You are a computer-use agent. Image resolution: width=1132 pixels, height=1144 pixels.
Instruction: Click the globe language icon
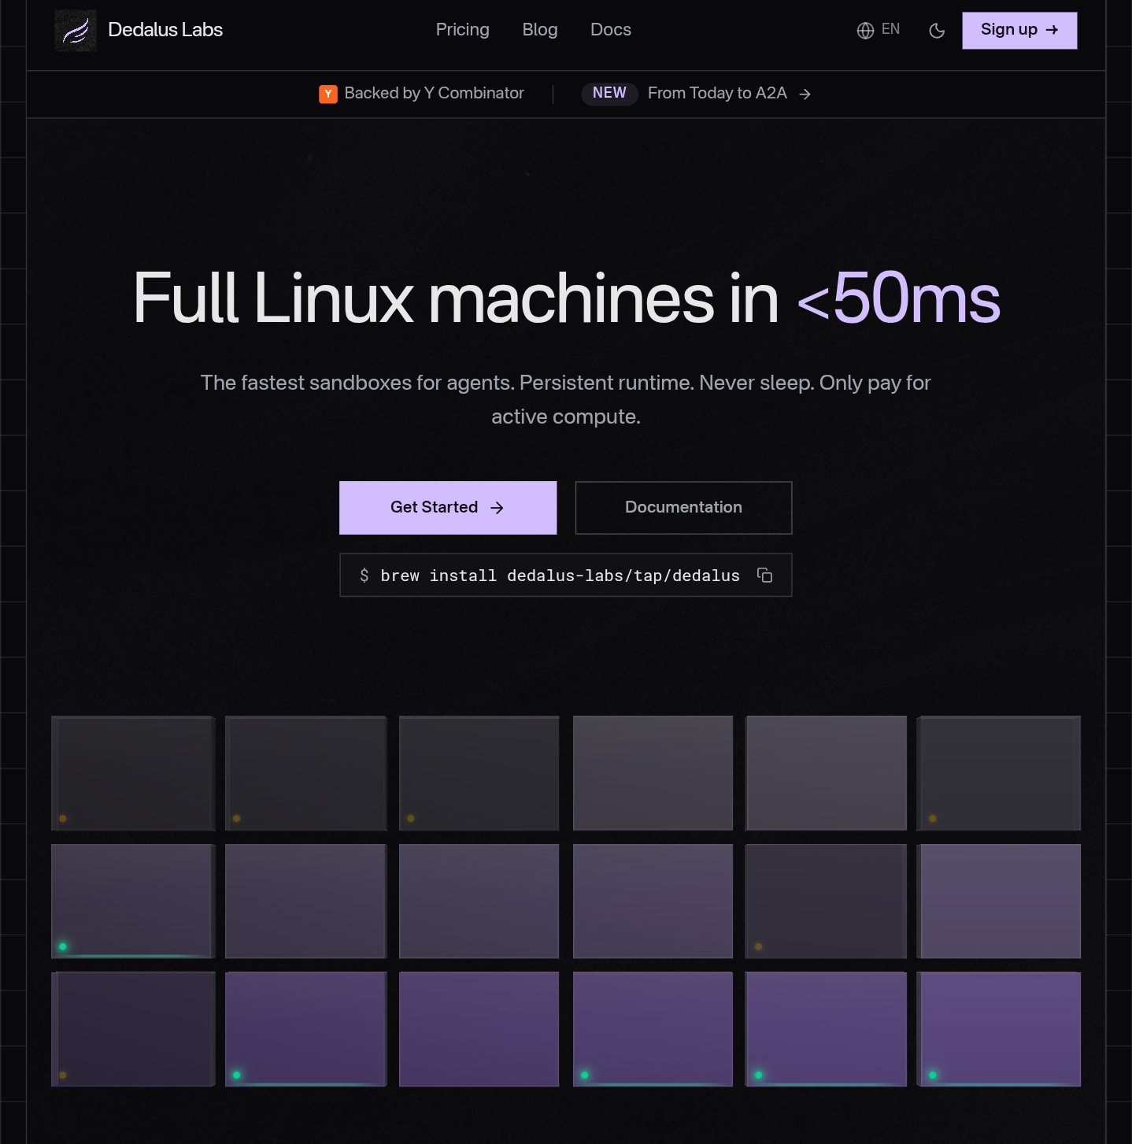865,31
